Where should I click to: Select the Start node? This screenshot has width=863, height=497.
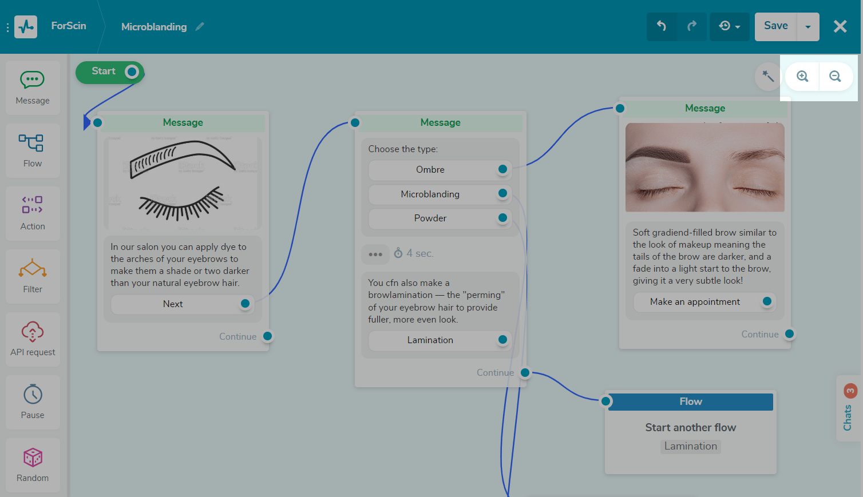pyautogui.click(x=104, y=71)
